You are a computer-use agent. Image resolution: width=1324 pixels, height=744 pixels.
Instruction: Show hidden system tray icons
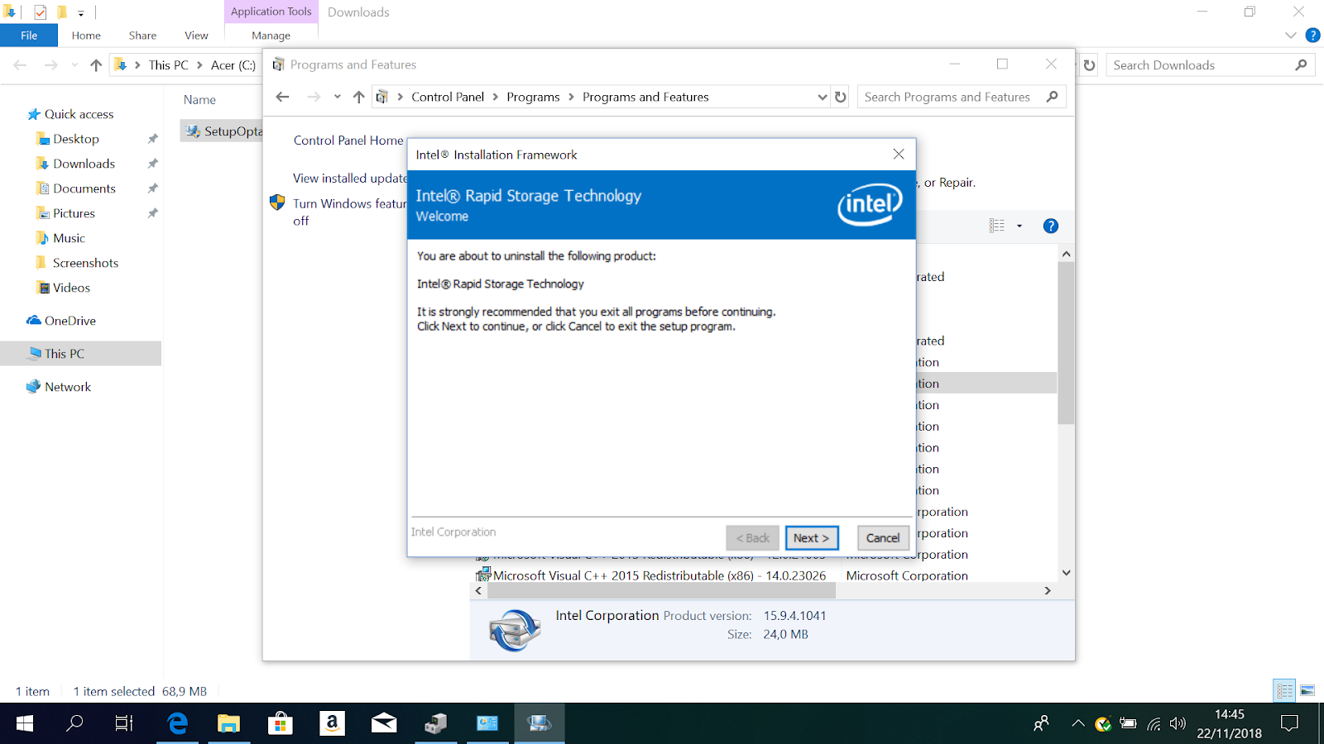pyautogui.click(x=1077, y=723)
